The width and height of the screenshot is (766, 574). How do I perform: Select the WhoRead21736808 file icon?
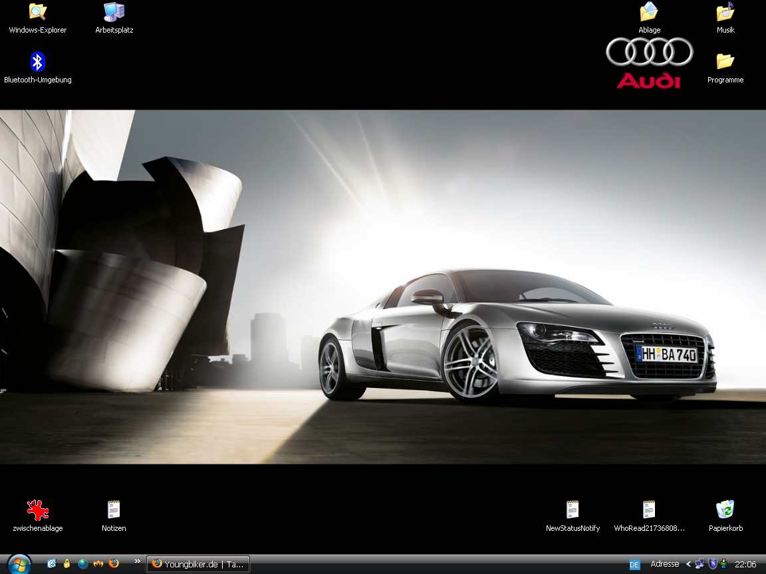[x=649, y=516]
